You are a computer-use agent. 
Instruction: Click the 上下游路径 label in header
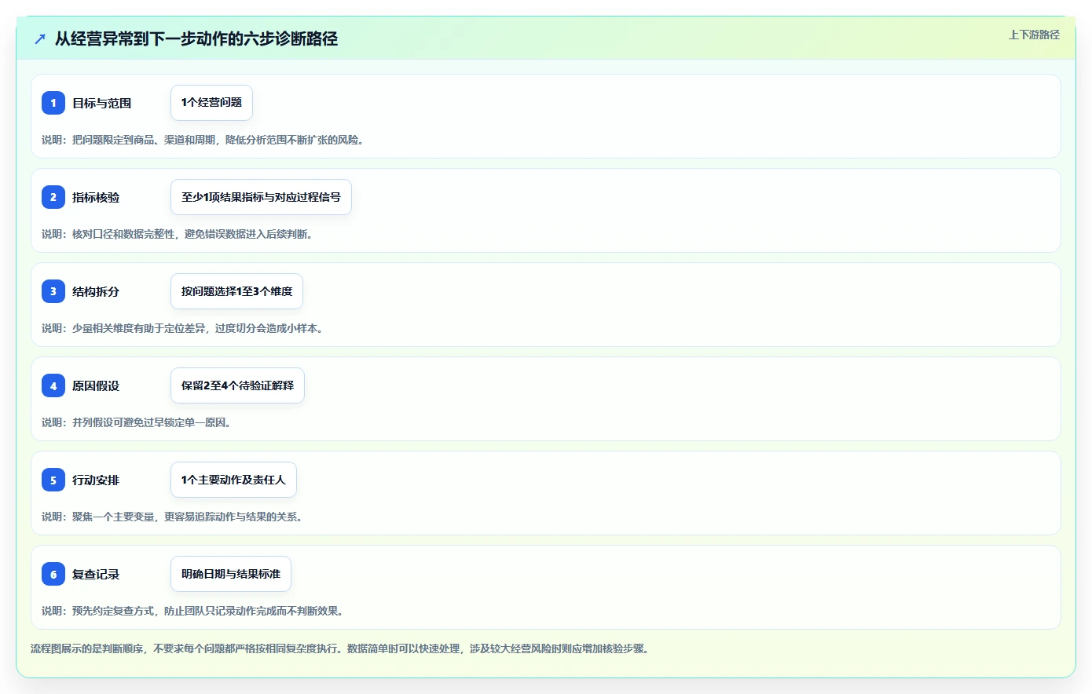[x=1034, y=35]
